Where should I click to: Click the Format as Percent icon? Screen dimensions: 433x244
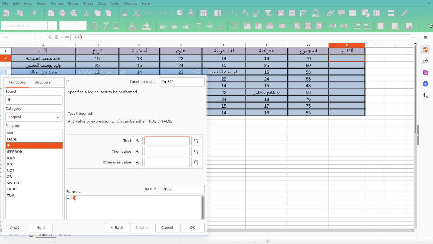tap(297, 26)
